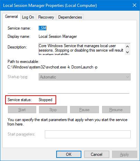Focus the Start parameters input field
Screen dimensions: 140x161
[x=88, y=134]
